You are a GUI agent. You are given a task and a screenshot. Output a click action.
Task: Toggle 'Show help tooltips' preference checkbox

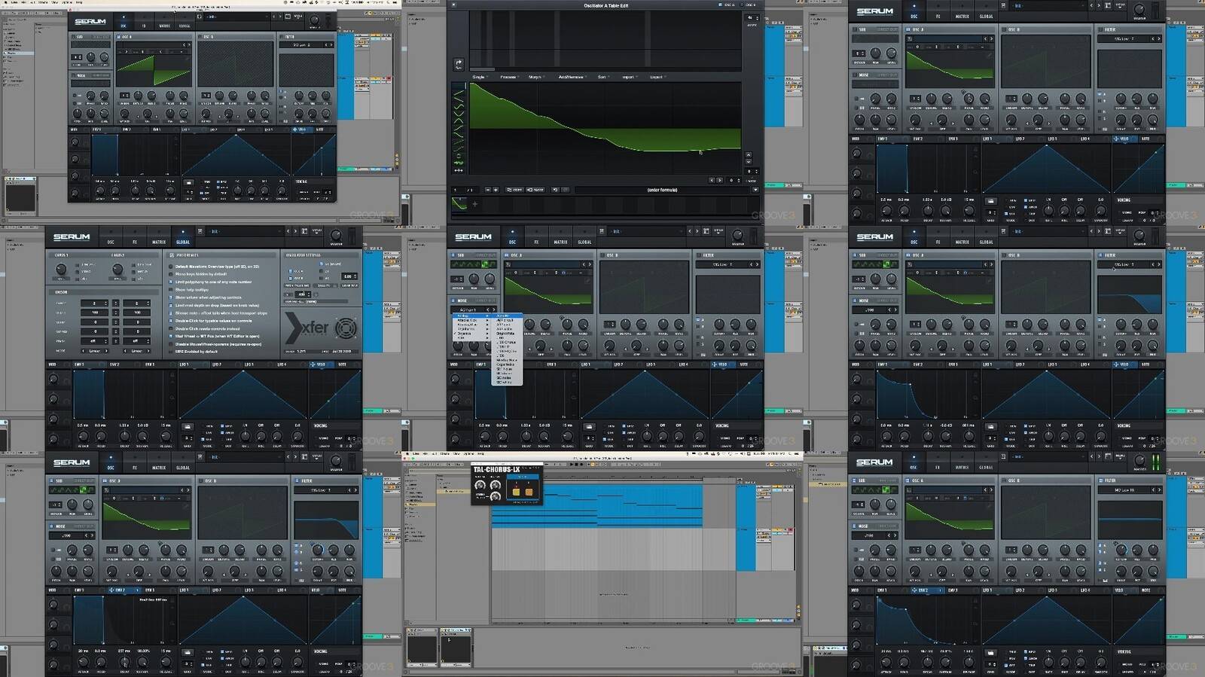point(170,290)
